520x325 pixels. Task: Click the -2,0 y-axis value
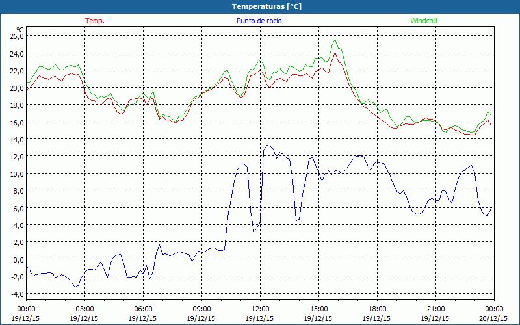(18, 277)
